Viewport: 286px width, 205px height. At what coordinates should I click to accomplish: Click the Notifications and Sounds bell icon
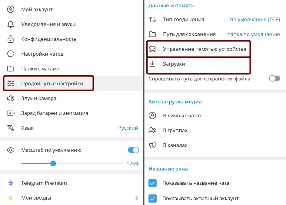click(x=11, y=24)
